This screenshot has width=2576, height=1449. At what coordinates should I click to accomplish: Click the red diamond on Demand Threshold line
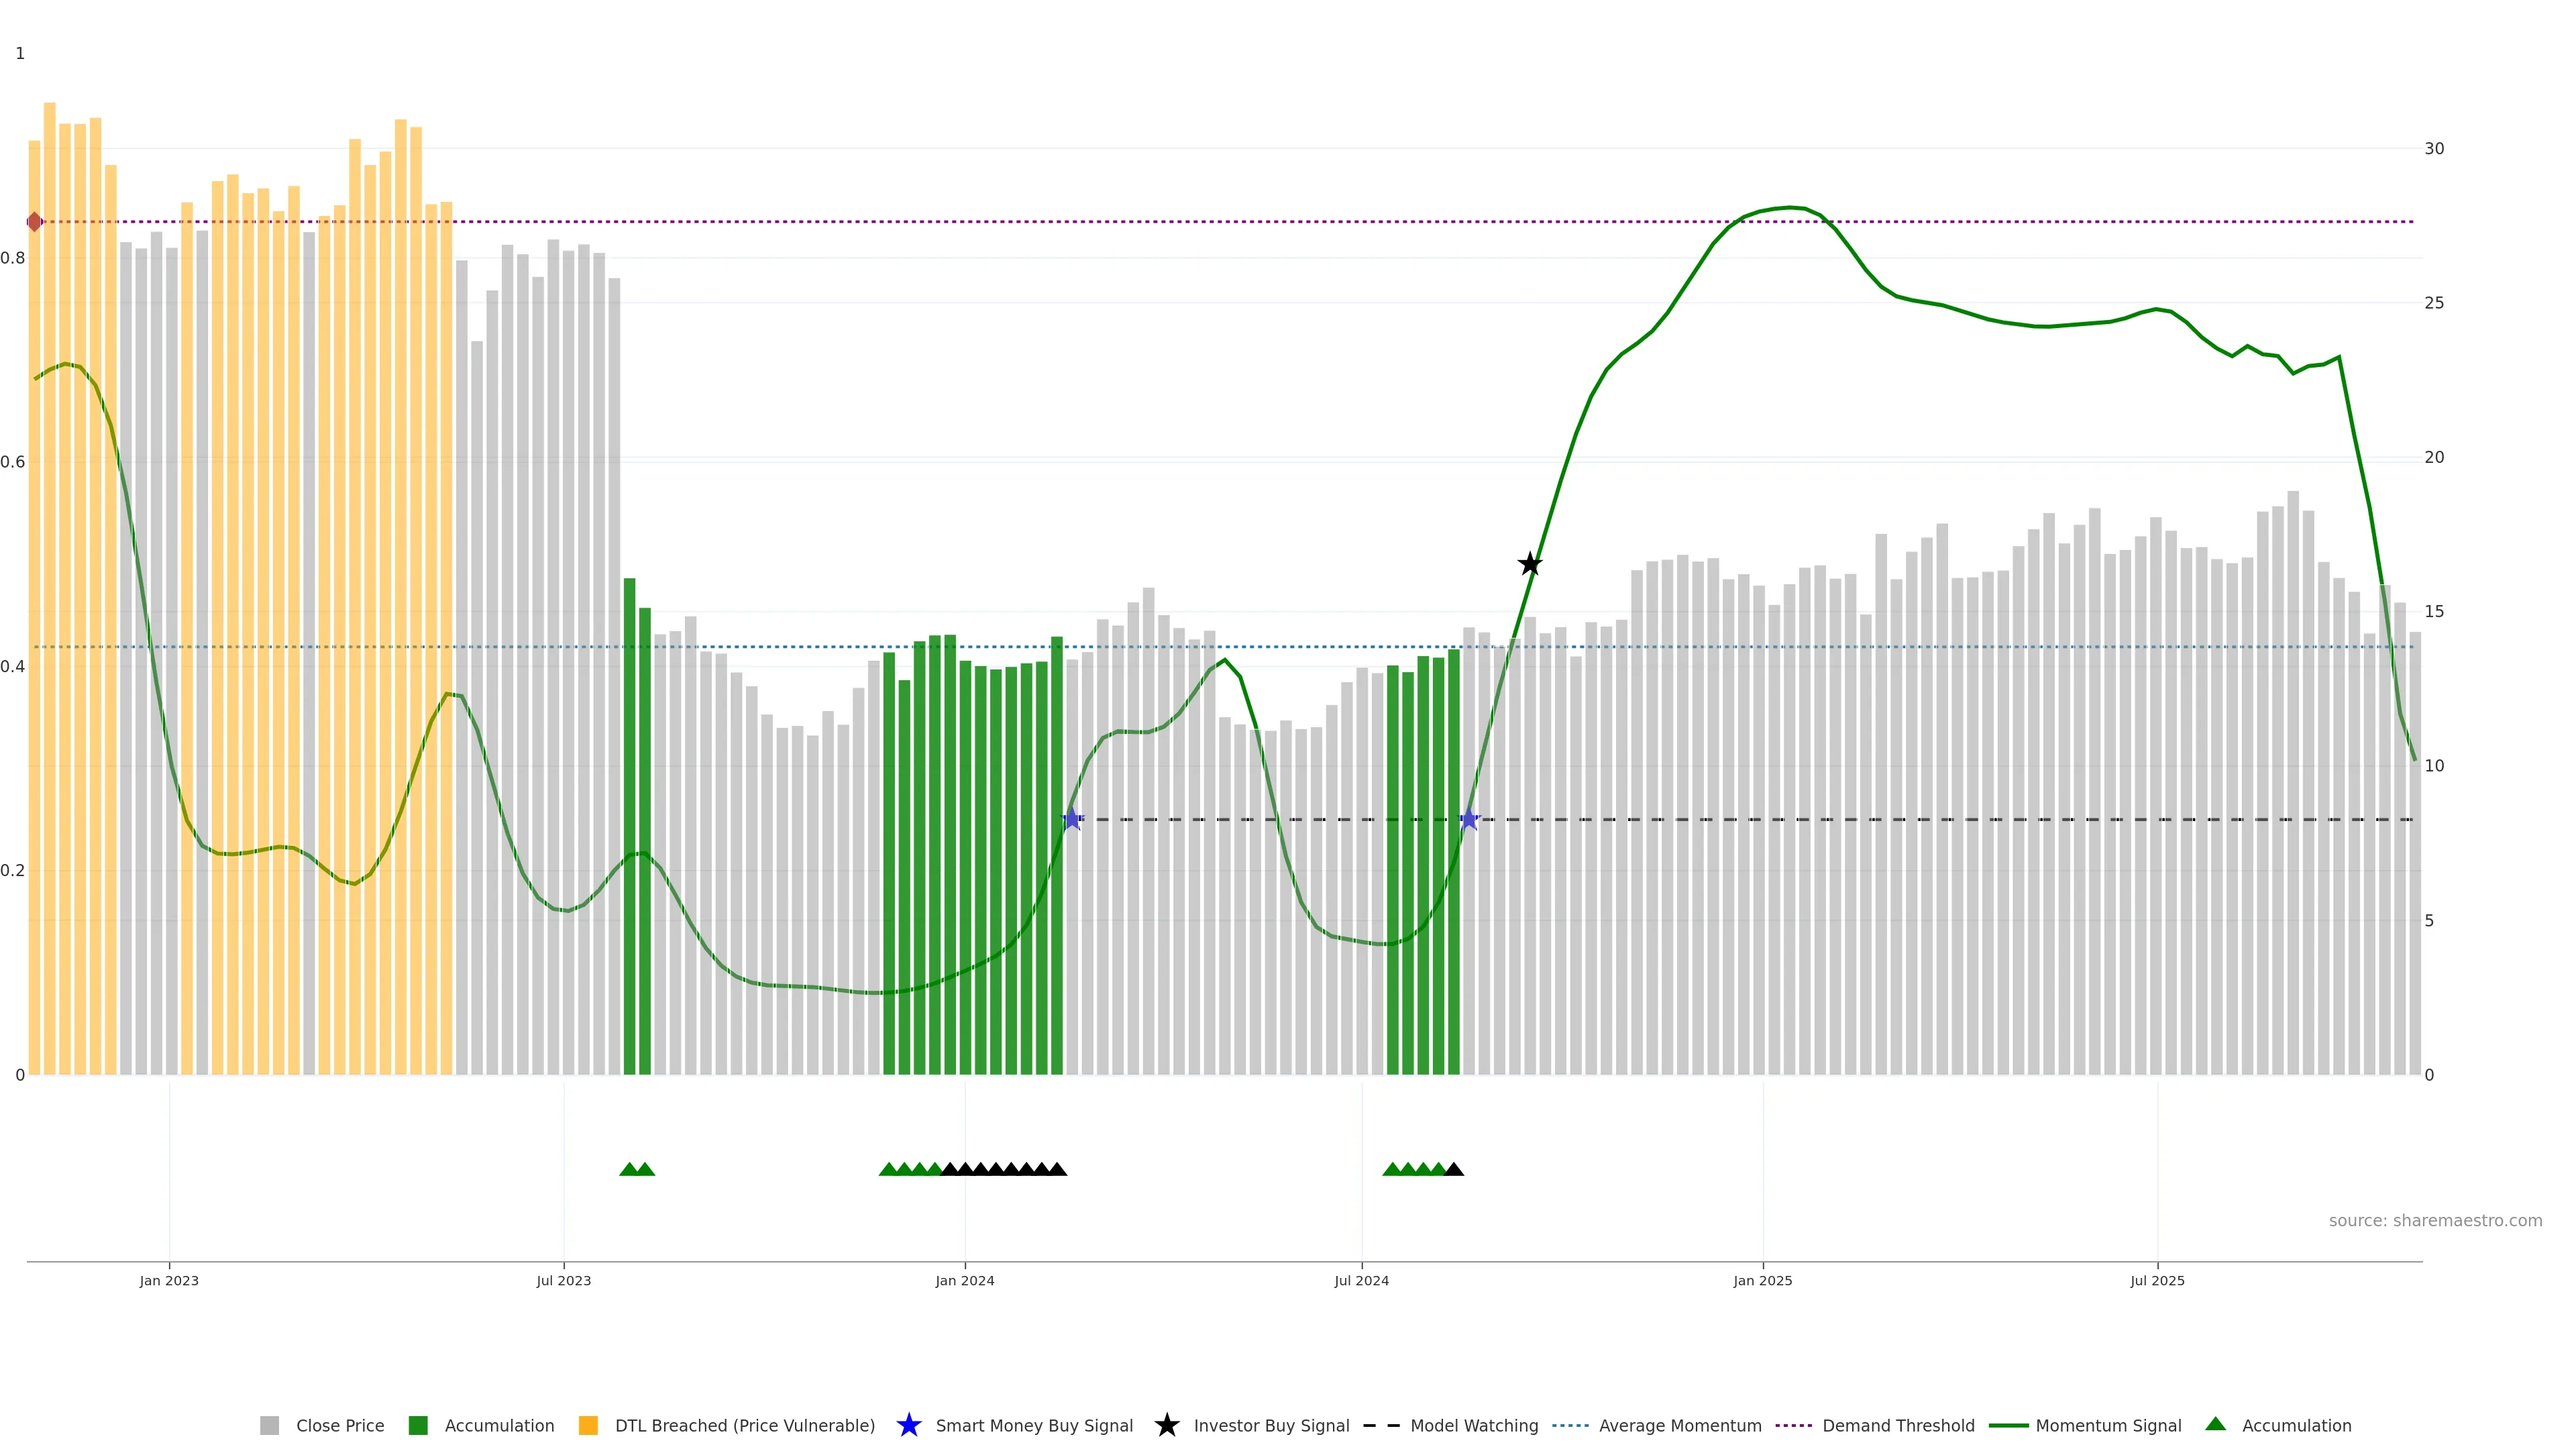(35, 222)
